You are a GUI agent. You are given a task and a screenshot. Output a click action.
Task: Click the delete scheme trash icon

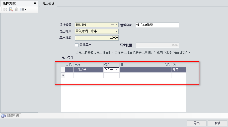tap(17, 10)
